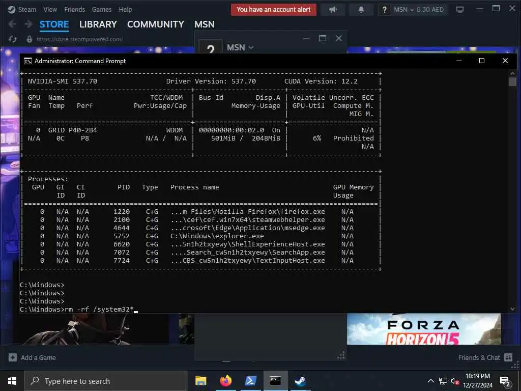521x391 pixels.
Task: Click '501MiB / 2048MiB' memory usage text
Action: tap(246, 138)
